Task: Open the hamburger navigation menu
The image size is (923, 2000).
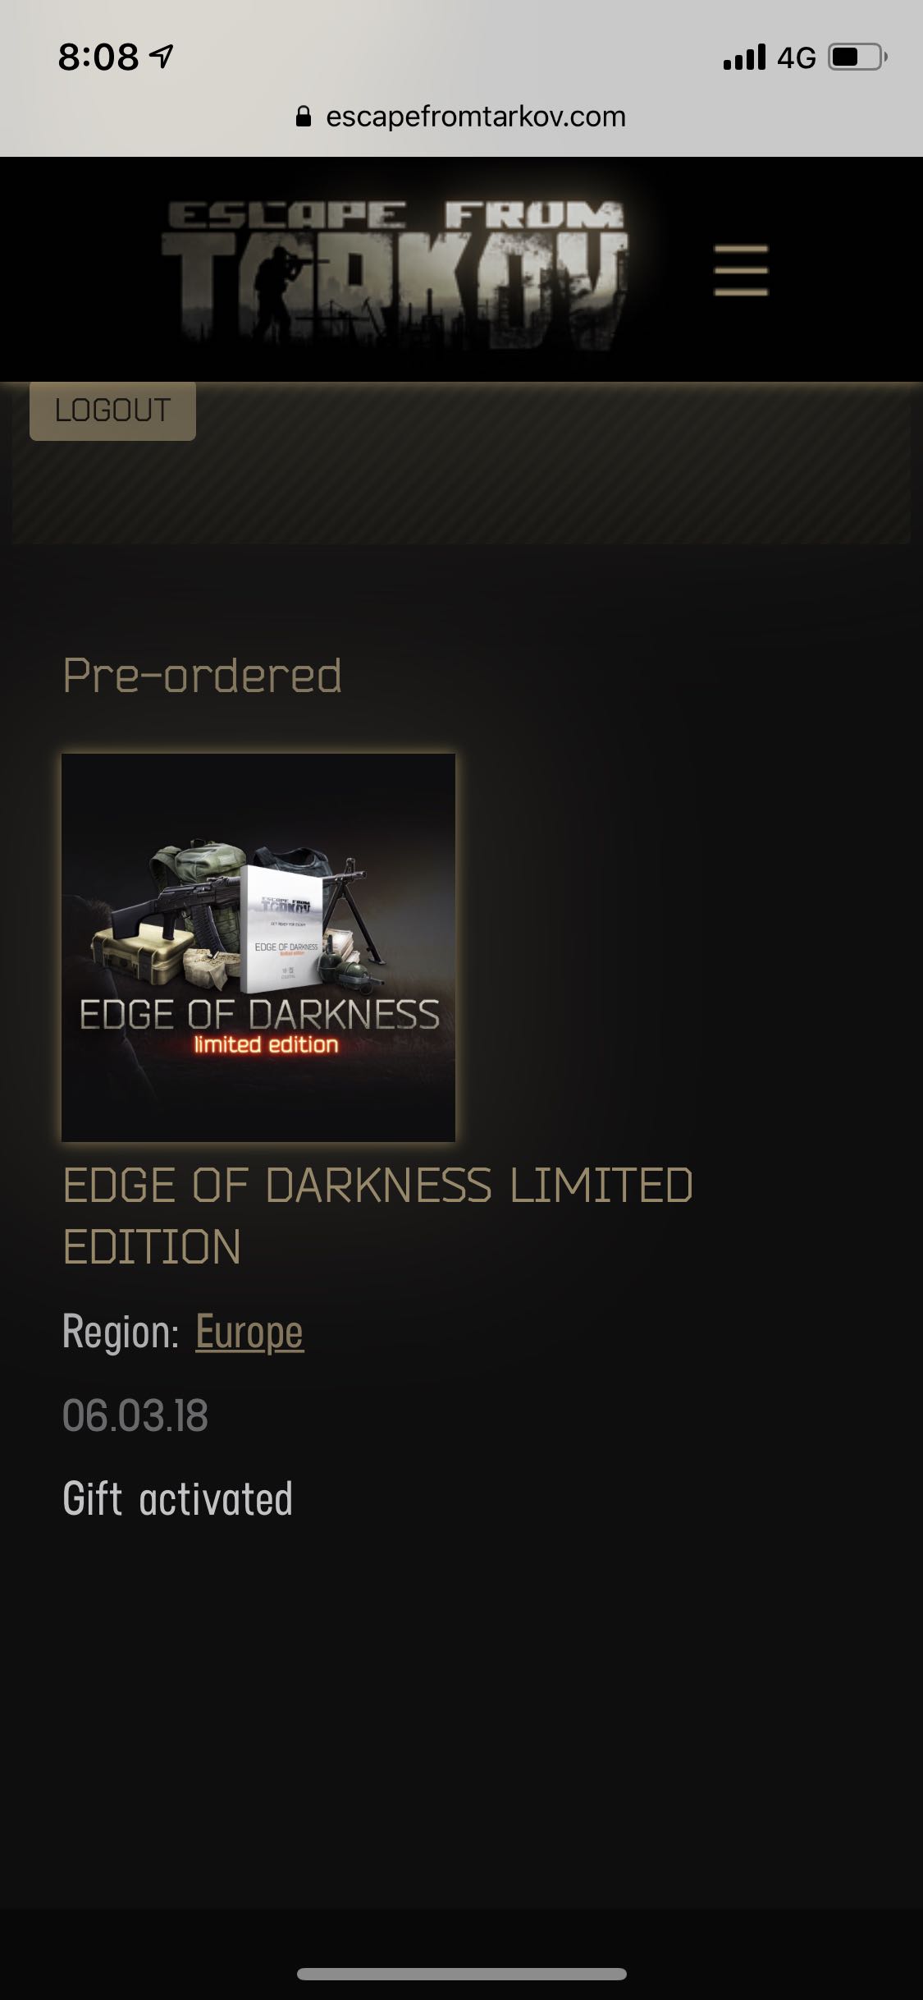Action: coord(741,270)
